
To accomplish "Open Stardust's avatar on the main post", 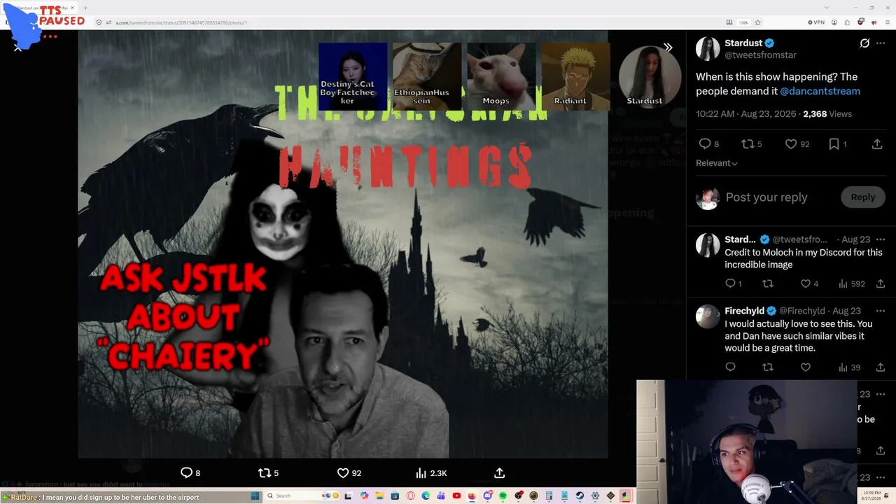I will pos(708,48).
